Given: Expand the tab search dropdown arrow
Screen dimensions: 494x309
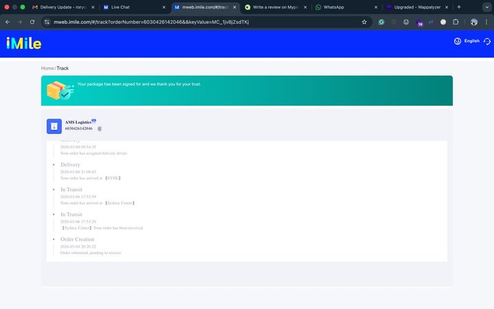Looking at the screenshot, I should 486,7.
